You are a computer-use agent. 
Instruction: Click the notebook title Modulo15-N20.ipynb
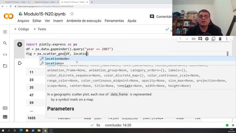coord(45,14)
